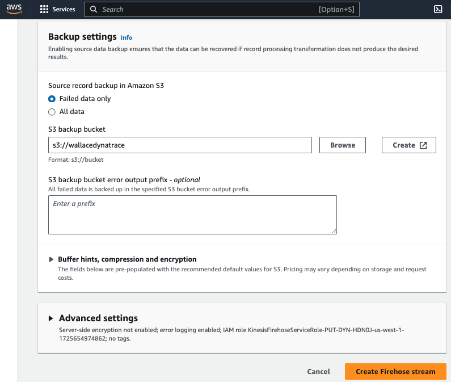Click the Browse button for S3 bucket
This screenshot has height=382, width=451.
343,145
